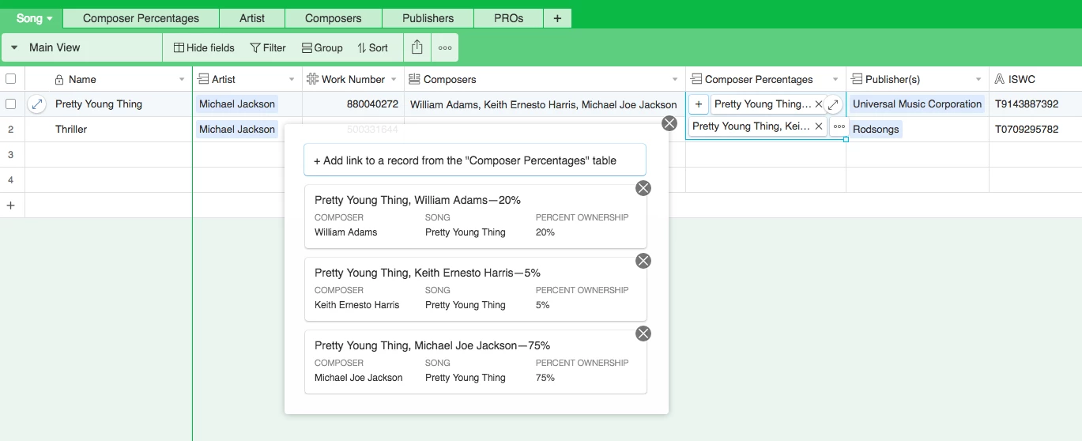Close the linked records popup

point(669,123)
